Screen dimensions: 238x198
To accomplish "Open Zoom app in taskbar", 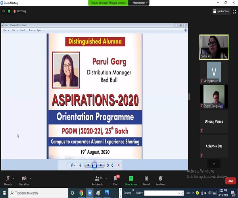I will 90,193.
